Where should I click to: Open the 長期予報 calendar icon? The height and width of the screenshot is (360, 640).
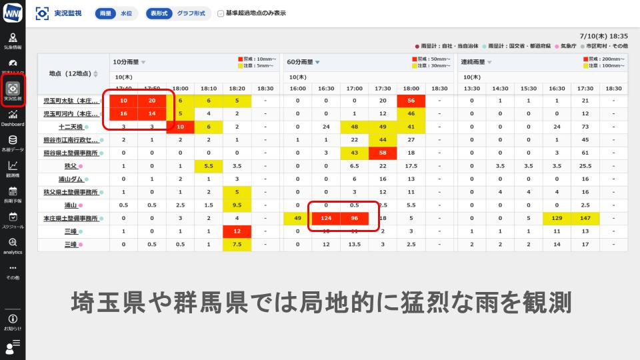click(x=13, y=194)
